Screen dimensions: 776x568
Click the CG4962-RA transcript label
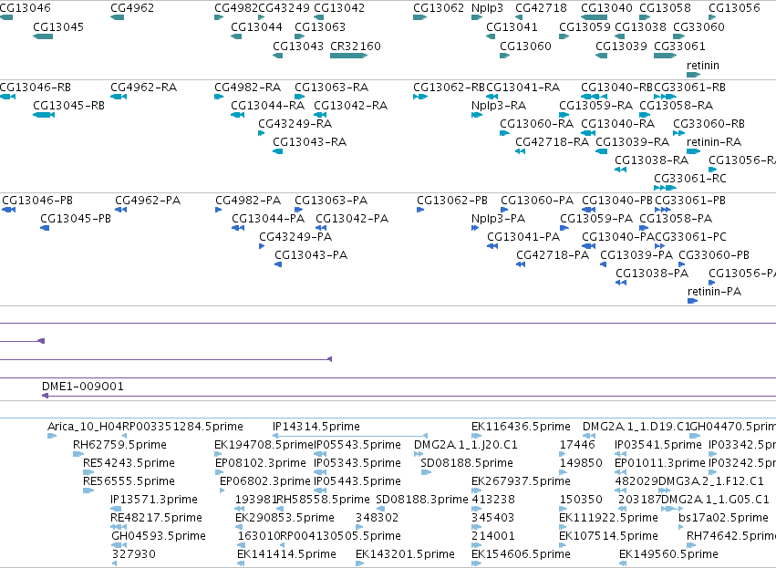(x=143, y=88)
